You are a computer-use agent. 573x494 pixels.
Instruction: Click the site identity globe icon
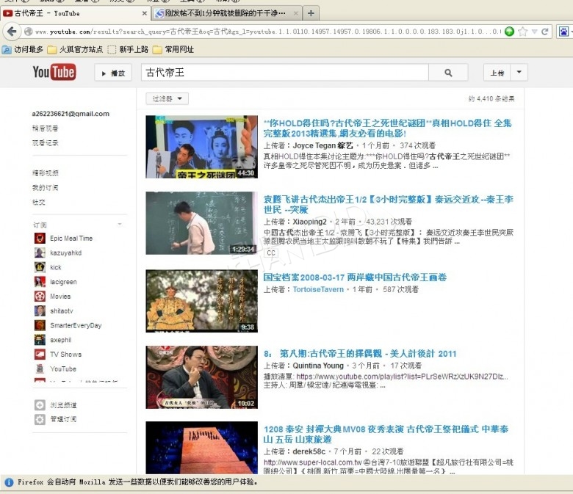(x=28, y=32)
